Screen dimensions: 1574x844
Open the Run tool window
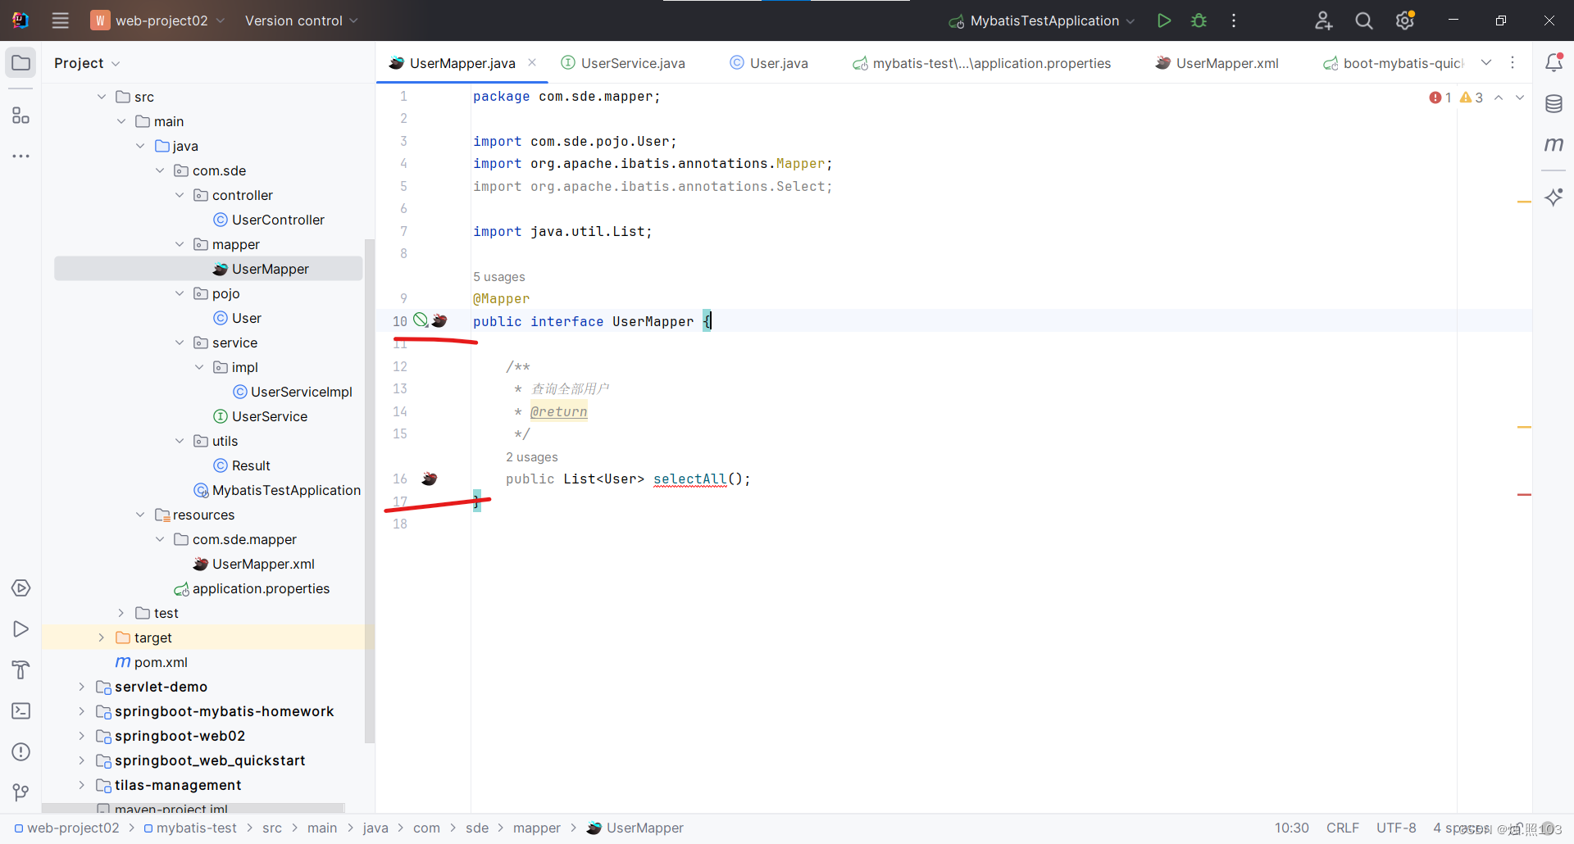click(20, 629)
